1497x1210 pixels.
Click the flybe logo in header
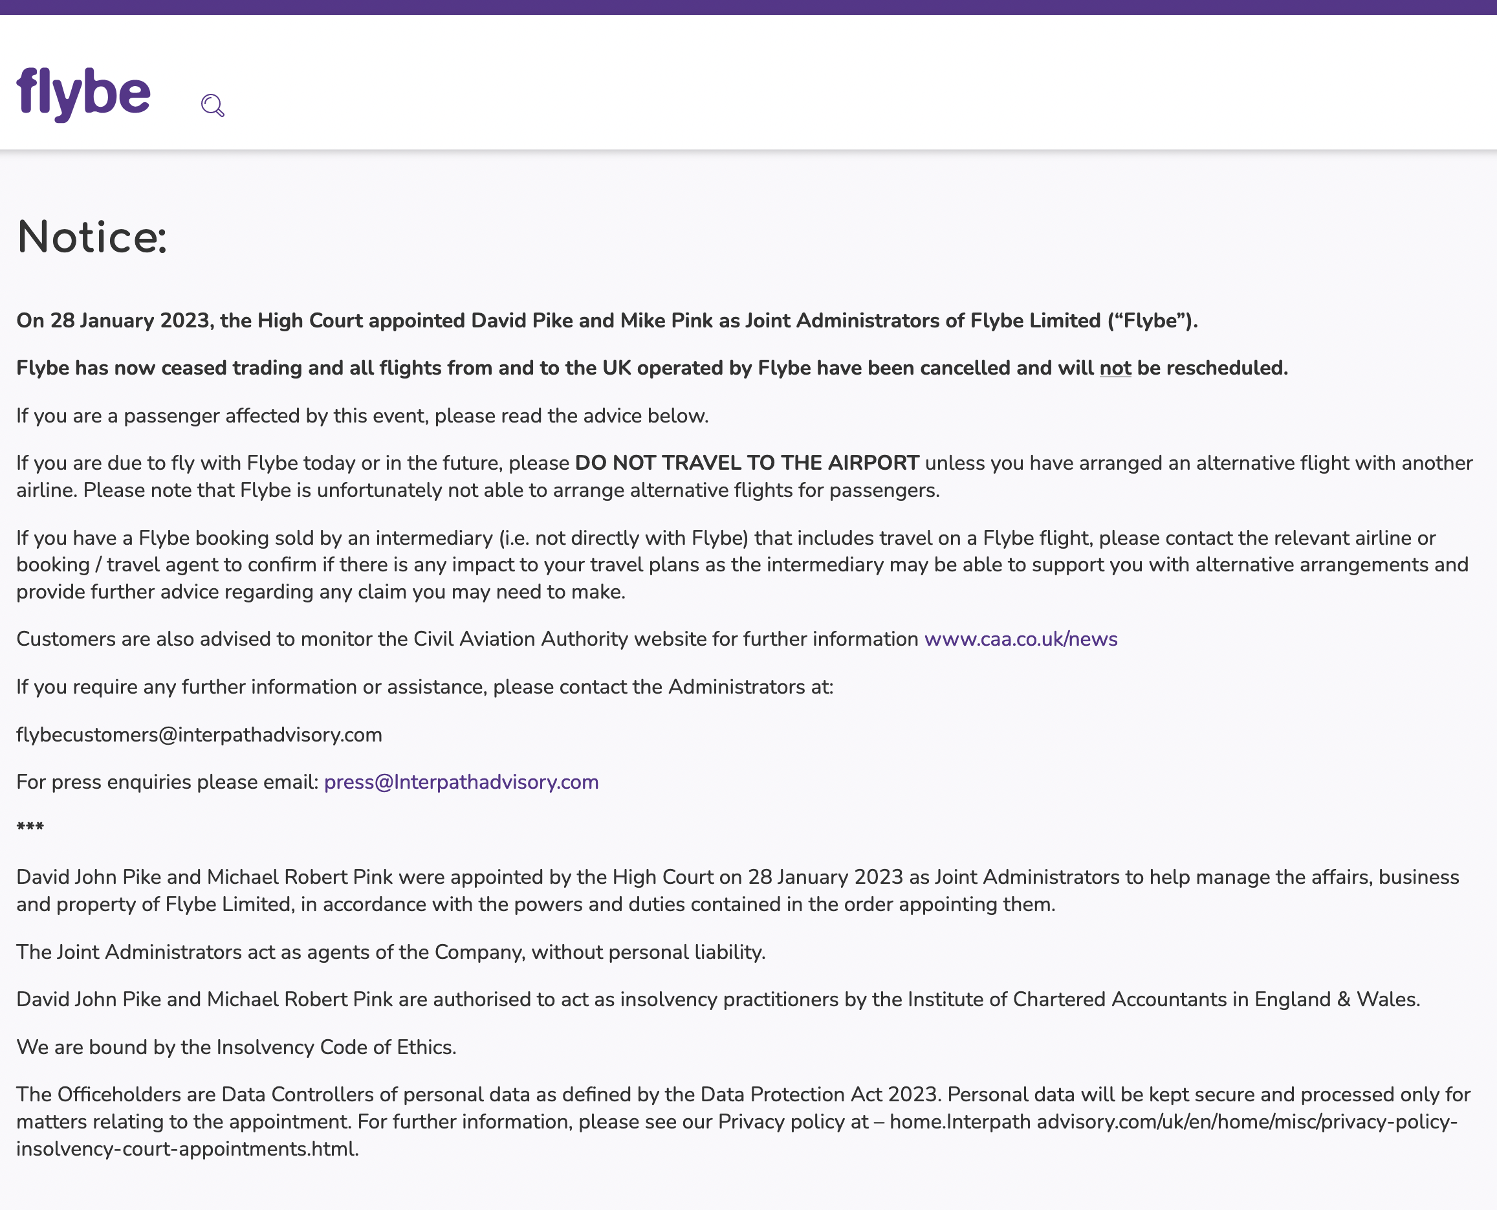83,93
